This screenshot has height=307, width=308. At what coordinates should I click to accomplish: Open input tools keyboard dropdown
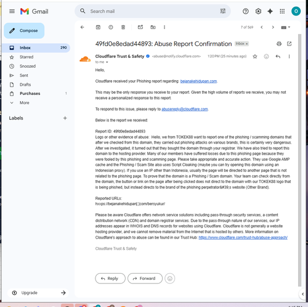pos(285,27)
